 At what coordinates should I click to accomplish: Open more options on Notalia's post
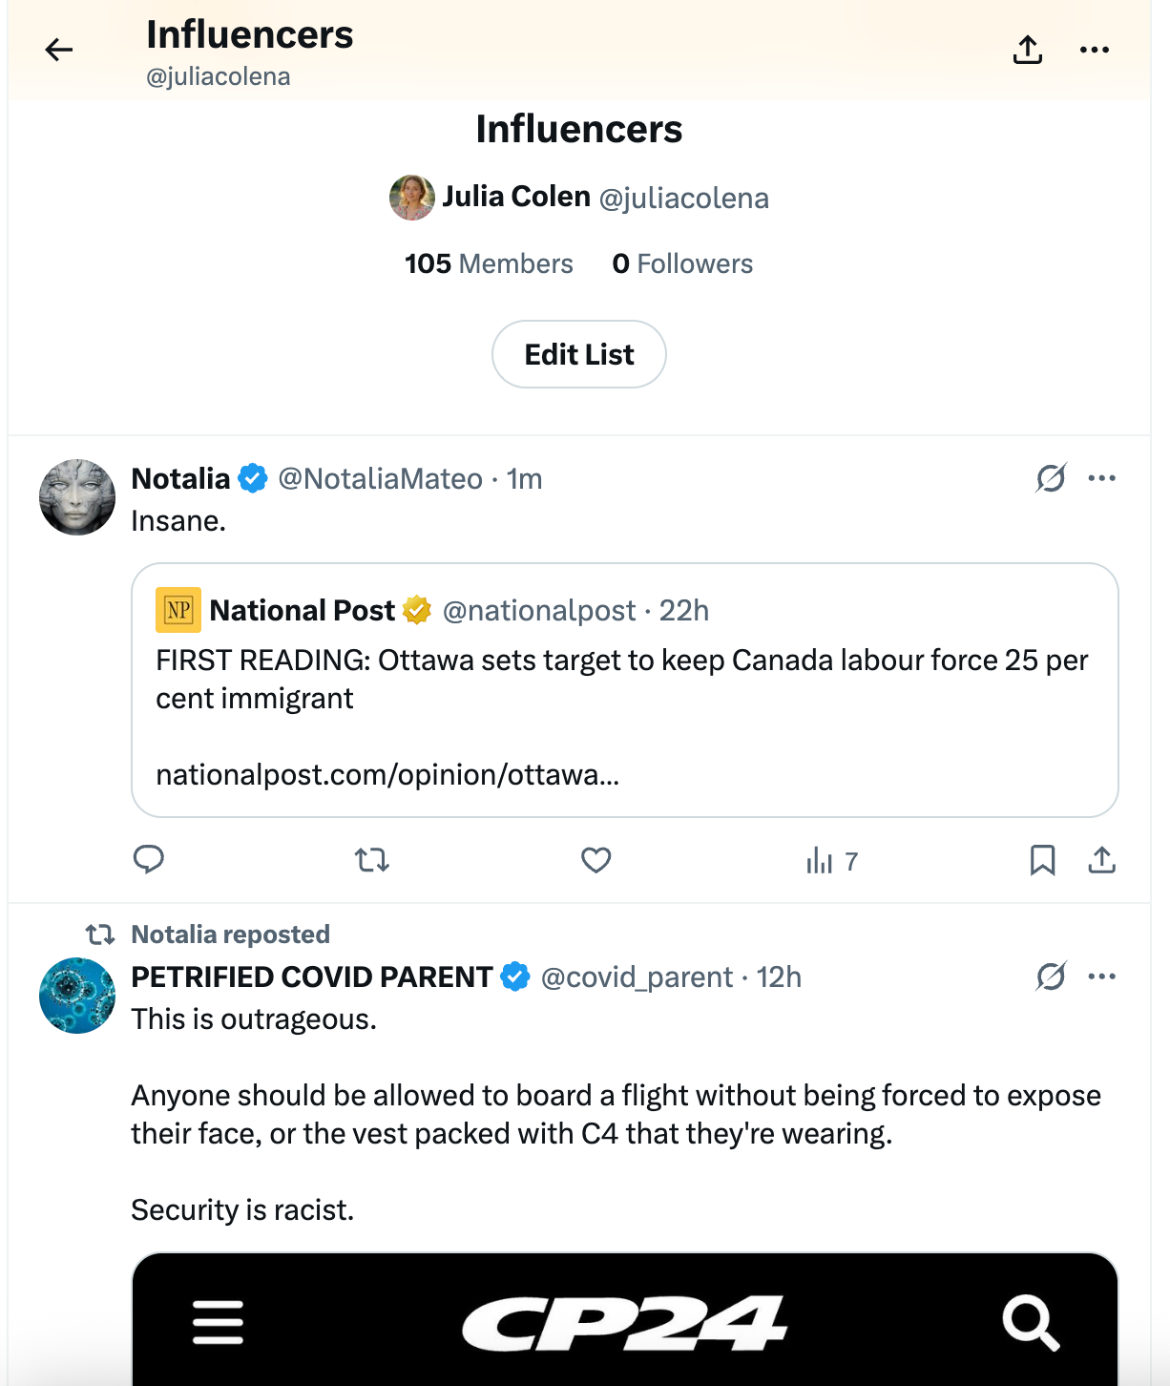click(1102, 478)
